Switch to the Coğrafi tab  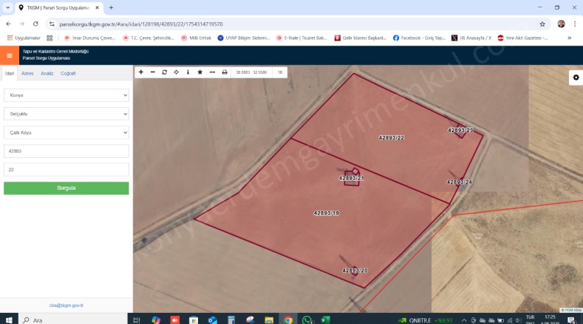pos(68,74)
